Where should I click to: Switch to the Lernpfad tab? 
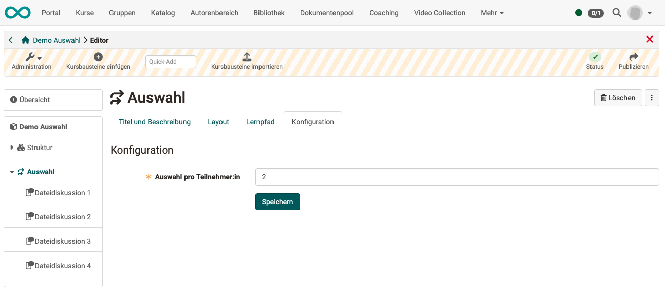point(260,122)
